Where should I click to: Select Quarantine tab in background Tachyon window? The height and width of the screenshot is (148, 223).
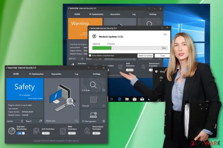point(115,14)
